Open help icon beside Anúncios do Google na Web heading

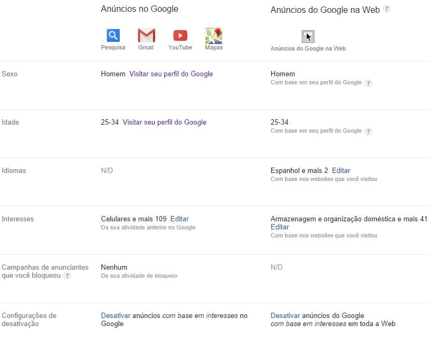pos(387,9)
